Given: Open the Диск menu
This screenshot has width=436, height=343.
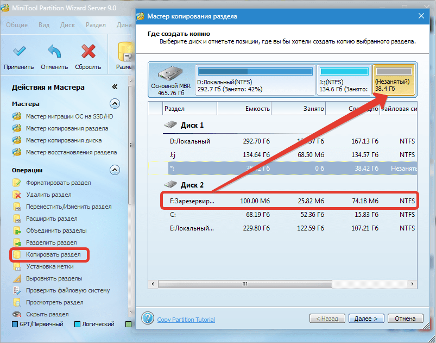Looking at the screenshot, I should point(67,25).
